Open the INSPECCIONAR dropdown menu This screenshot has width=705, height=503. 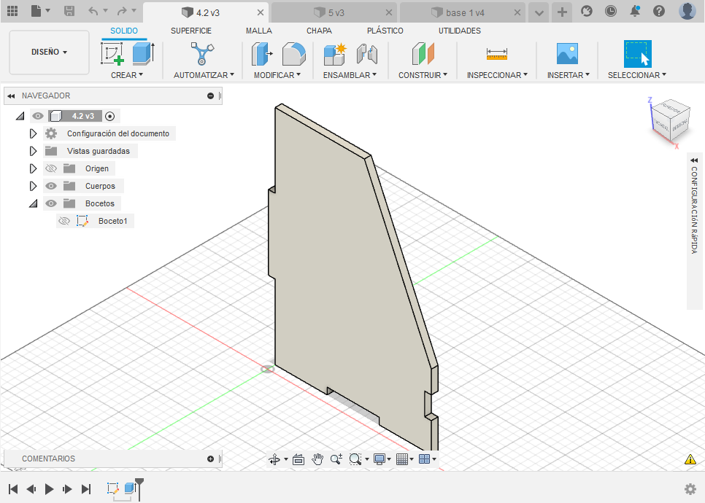click(497, 75)
